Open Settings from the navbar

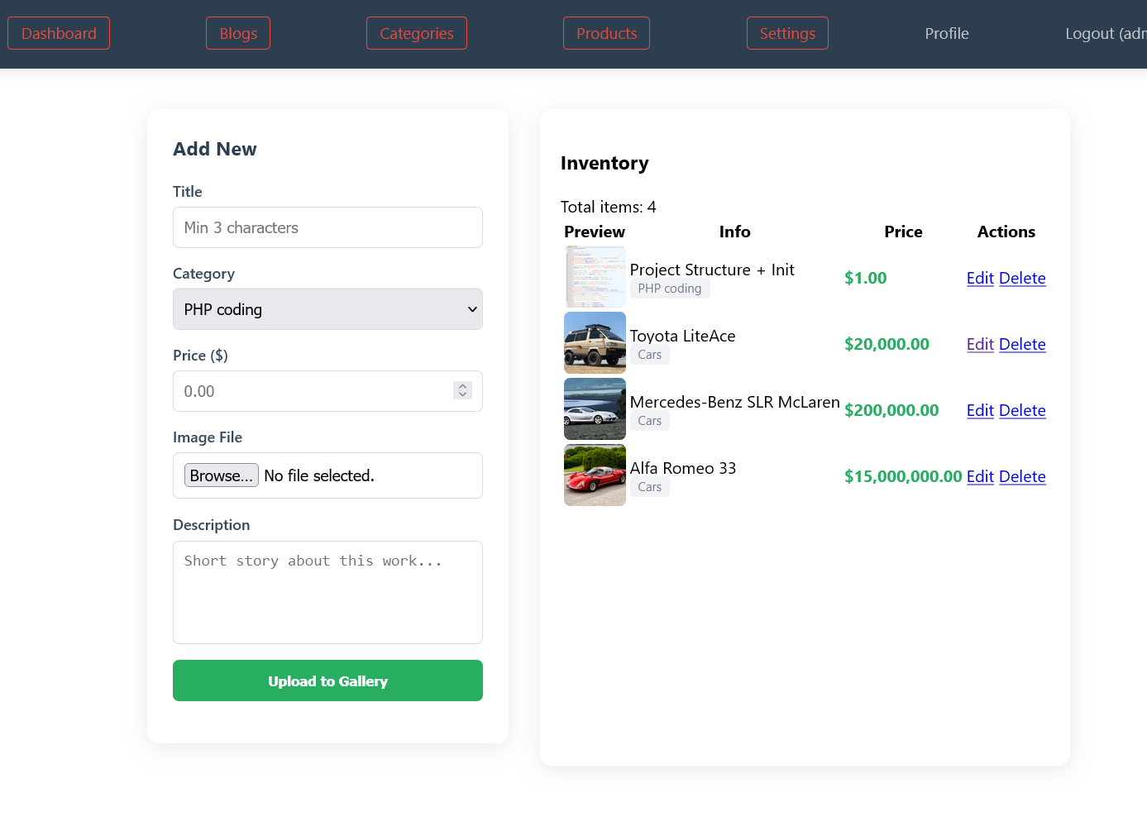point(787,33)
